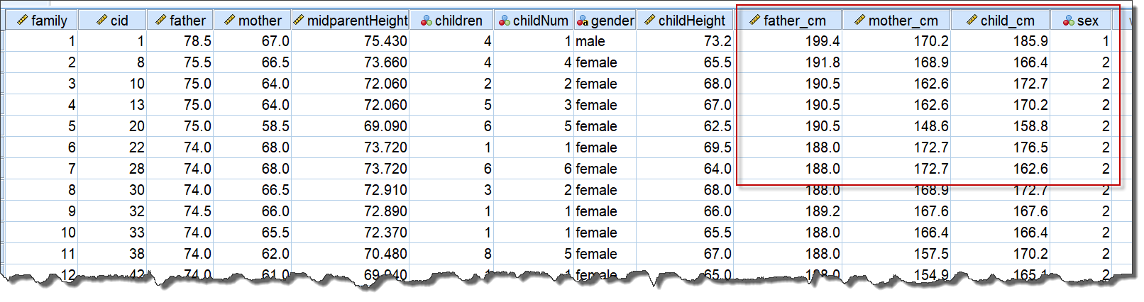Screen dimensions: 1144x302
Task: Select the father column header
Action: [180, 21]
